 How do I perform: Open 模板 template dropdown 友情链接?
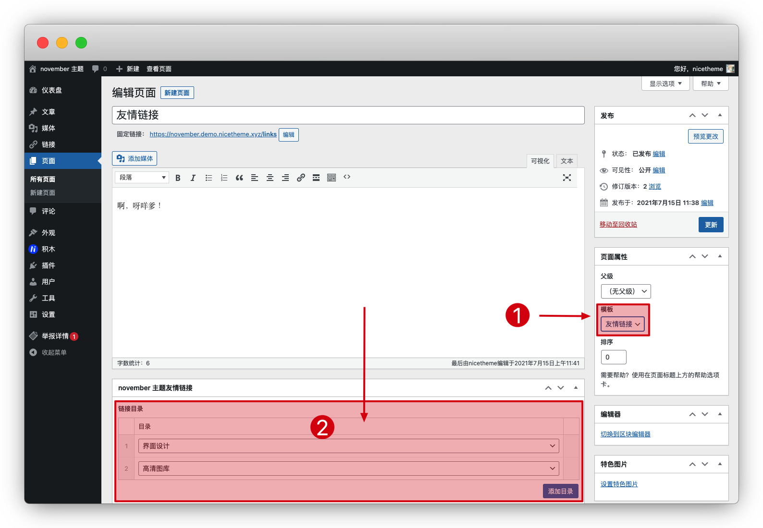point(623,324)
